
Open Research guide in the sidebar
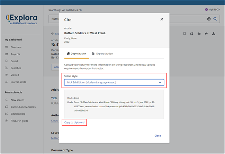pyautogui.click(x=19, y=121)
